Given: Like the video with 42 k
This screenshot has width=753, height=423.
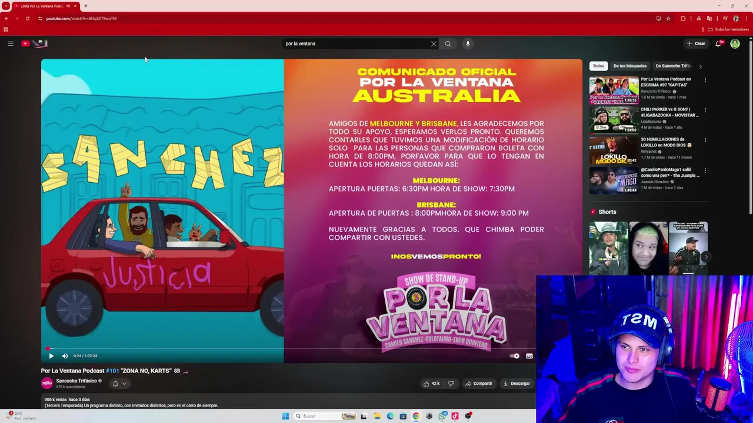Looking at the screenshot, I should 431,384.
